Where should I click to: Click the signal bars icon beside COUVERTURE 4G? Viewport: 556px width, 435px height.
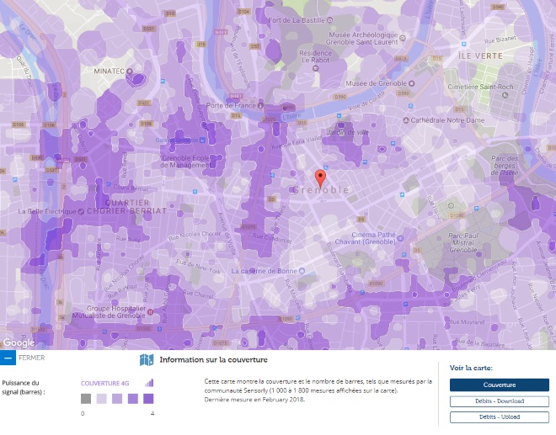(149, 383)
